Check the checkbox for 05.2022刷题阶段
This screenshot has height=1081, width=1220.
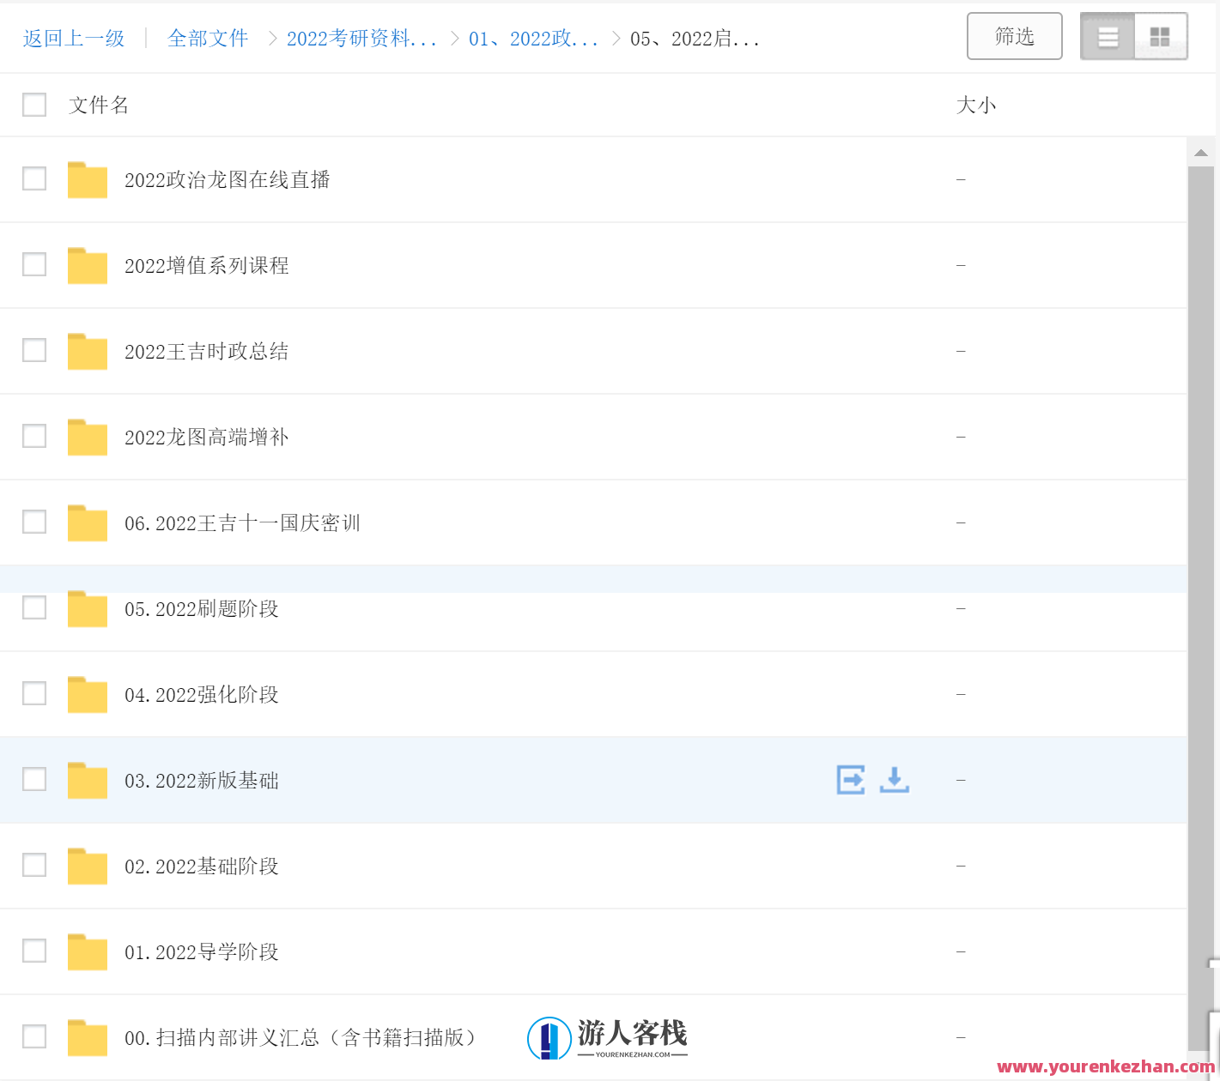tap(33, 607)
